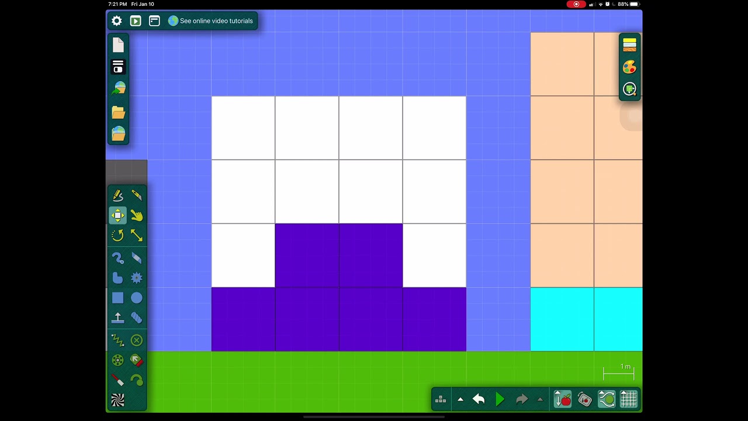Select the Sketch tool
Image resolution: width=748 pixels, height=421 pixels.
118,195
